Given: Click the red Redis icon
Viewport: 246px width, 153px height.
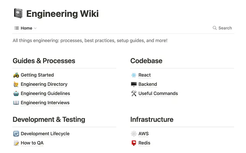Looking at the screenshot, I should click(x=134, y=143).
